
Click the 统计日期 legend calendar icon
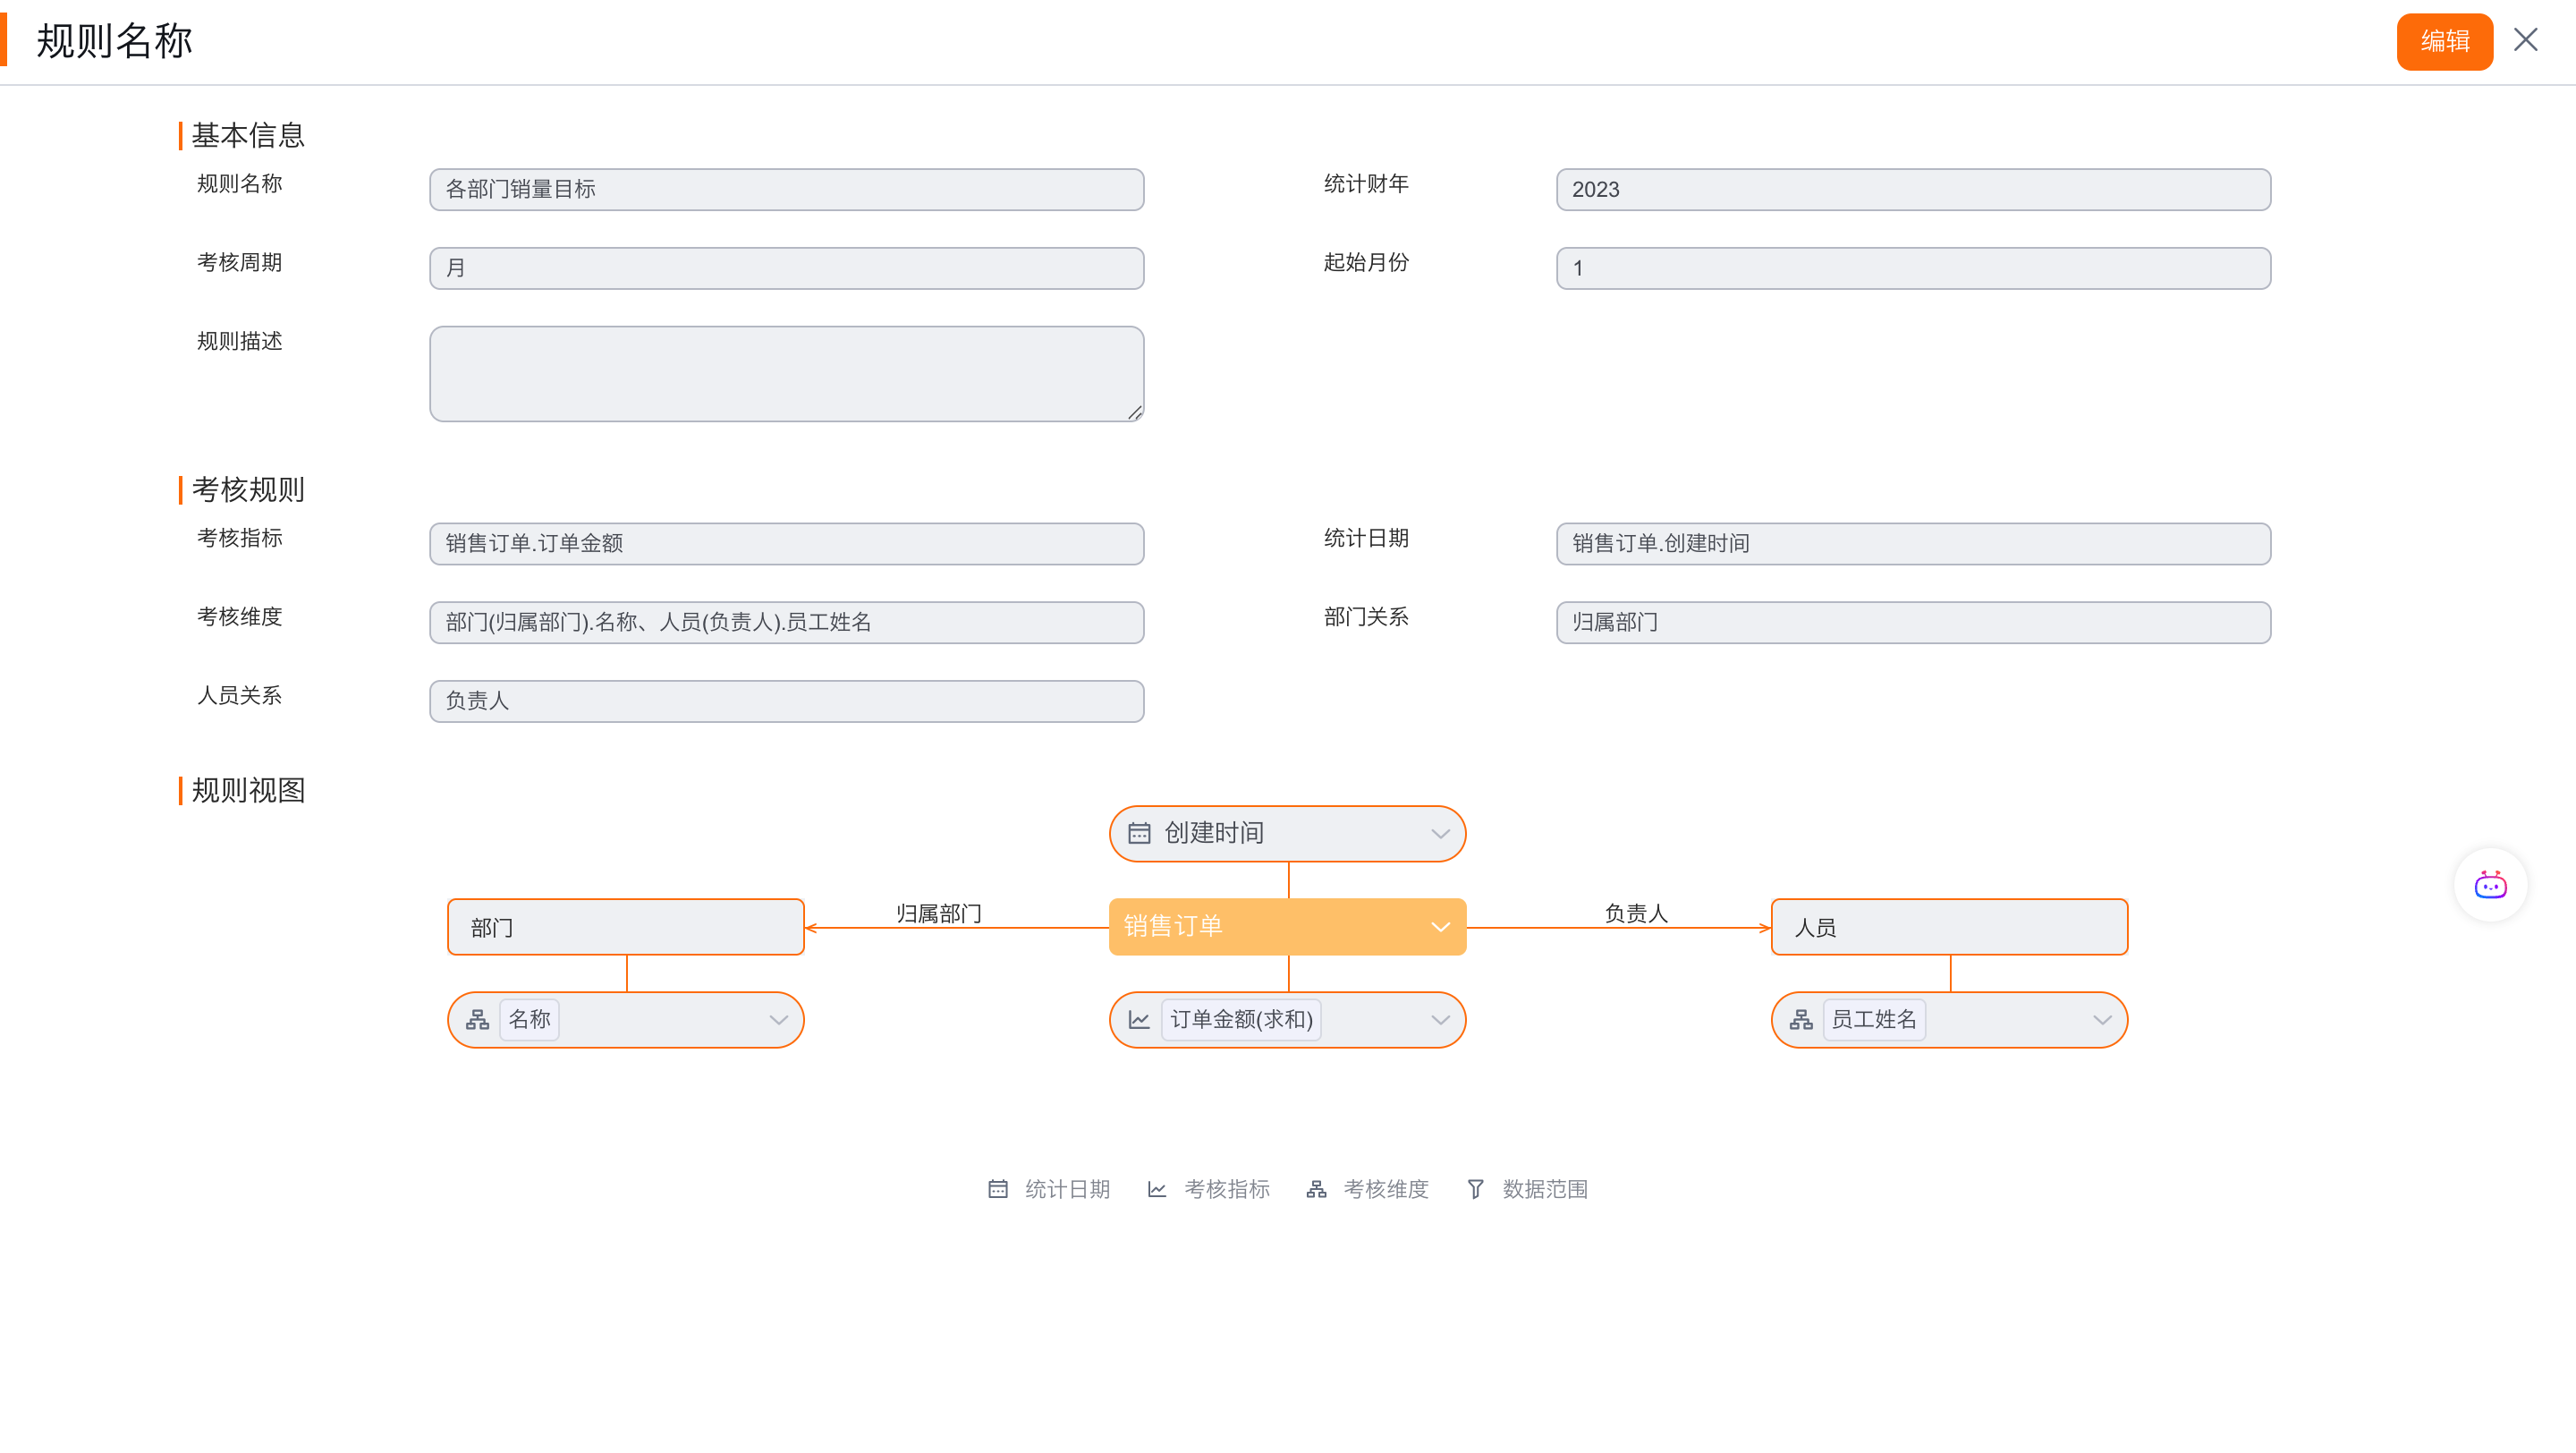(x=998, y=1188)
